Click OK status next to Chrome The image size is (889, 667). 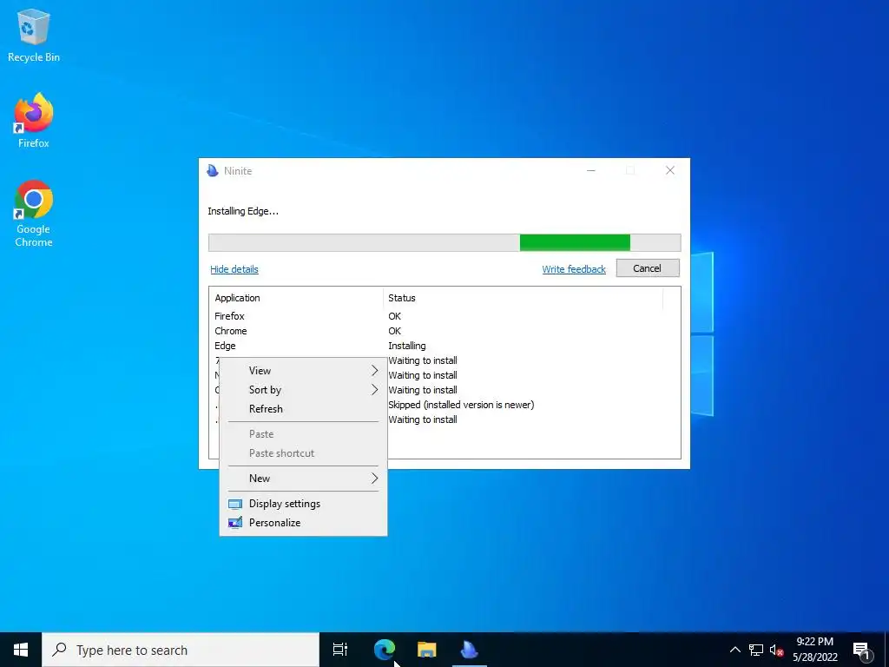point(395,331)
